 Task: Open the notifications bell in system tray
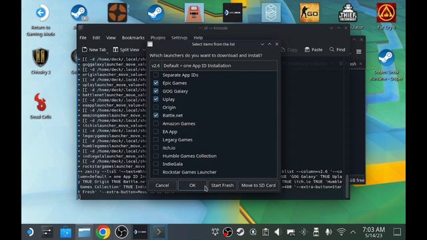coord(215,232)
